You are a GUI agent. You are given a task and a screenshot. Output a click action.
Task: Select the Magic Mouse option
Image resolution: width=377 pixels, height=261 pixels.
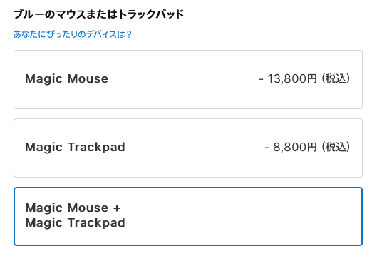[x=188, y=79]
